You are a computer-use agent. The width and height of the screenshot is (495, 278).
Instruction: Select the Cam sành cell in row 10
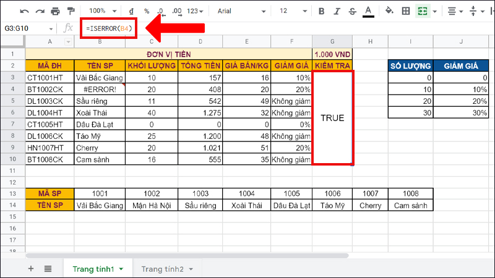pyautogui.click(x=100, y=159)
